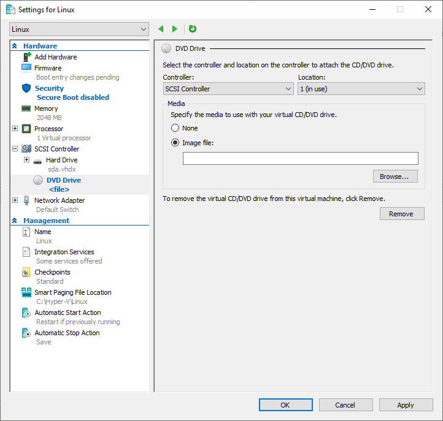Viewport: 443px width, 421px height.
Task: Click the Hard Drive icon
Action: [37, 161]
